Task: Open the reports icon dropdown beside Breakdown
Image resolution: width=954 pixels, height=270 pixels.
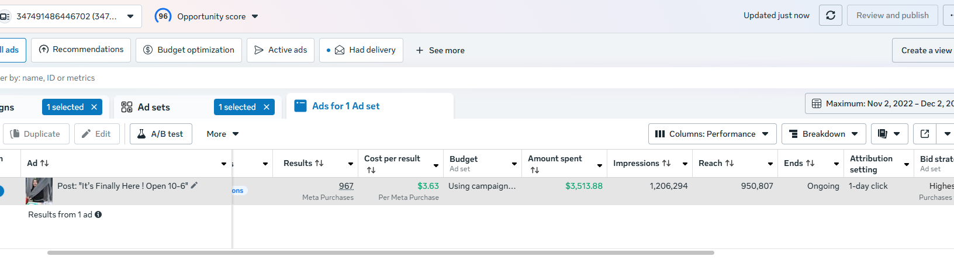Action: coord(889,134)
